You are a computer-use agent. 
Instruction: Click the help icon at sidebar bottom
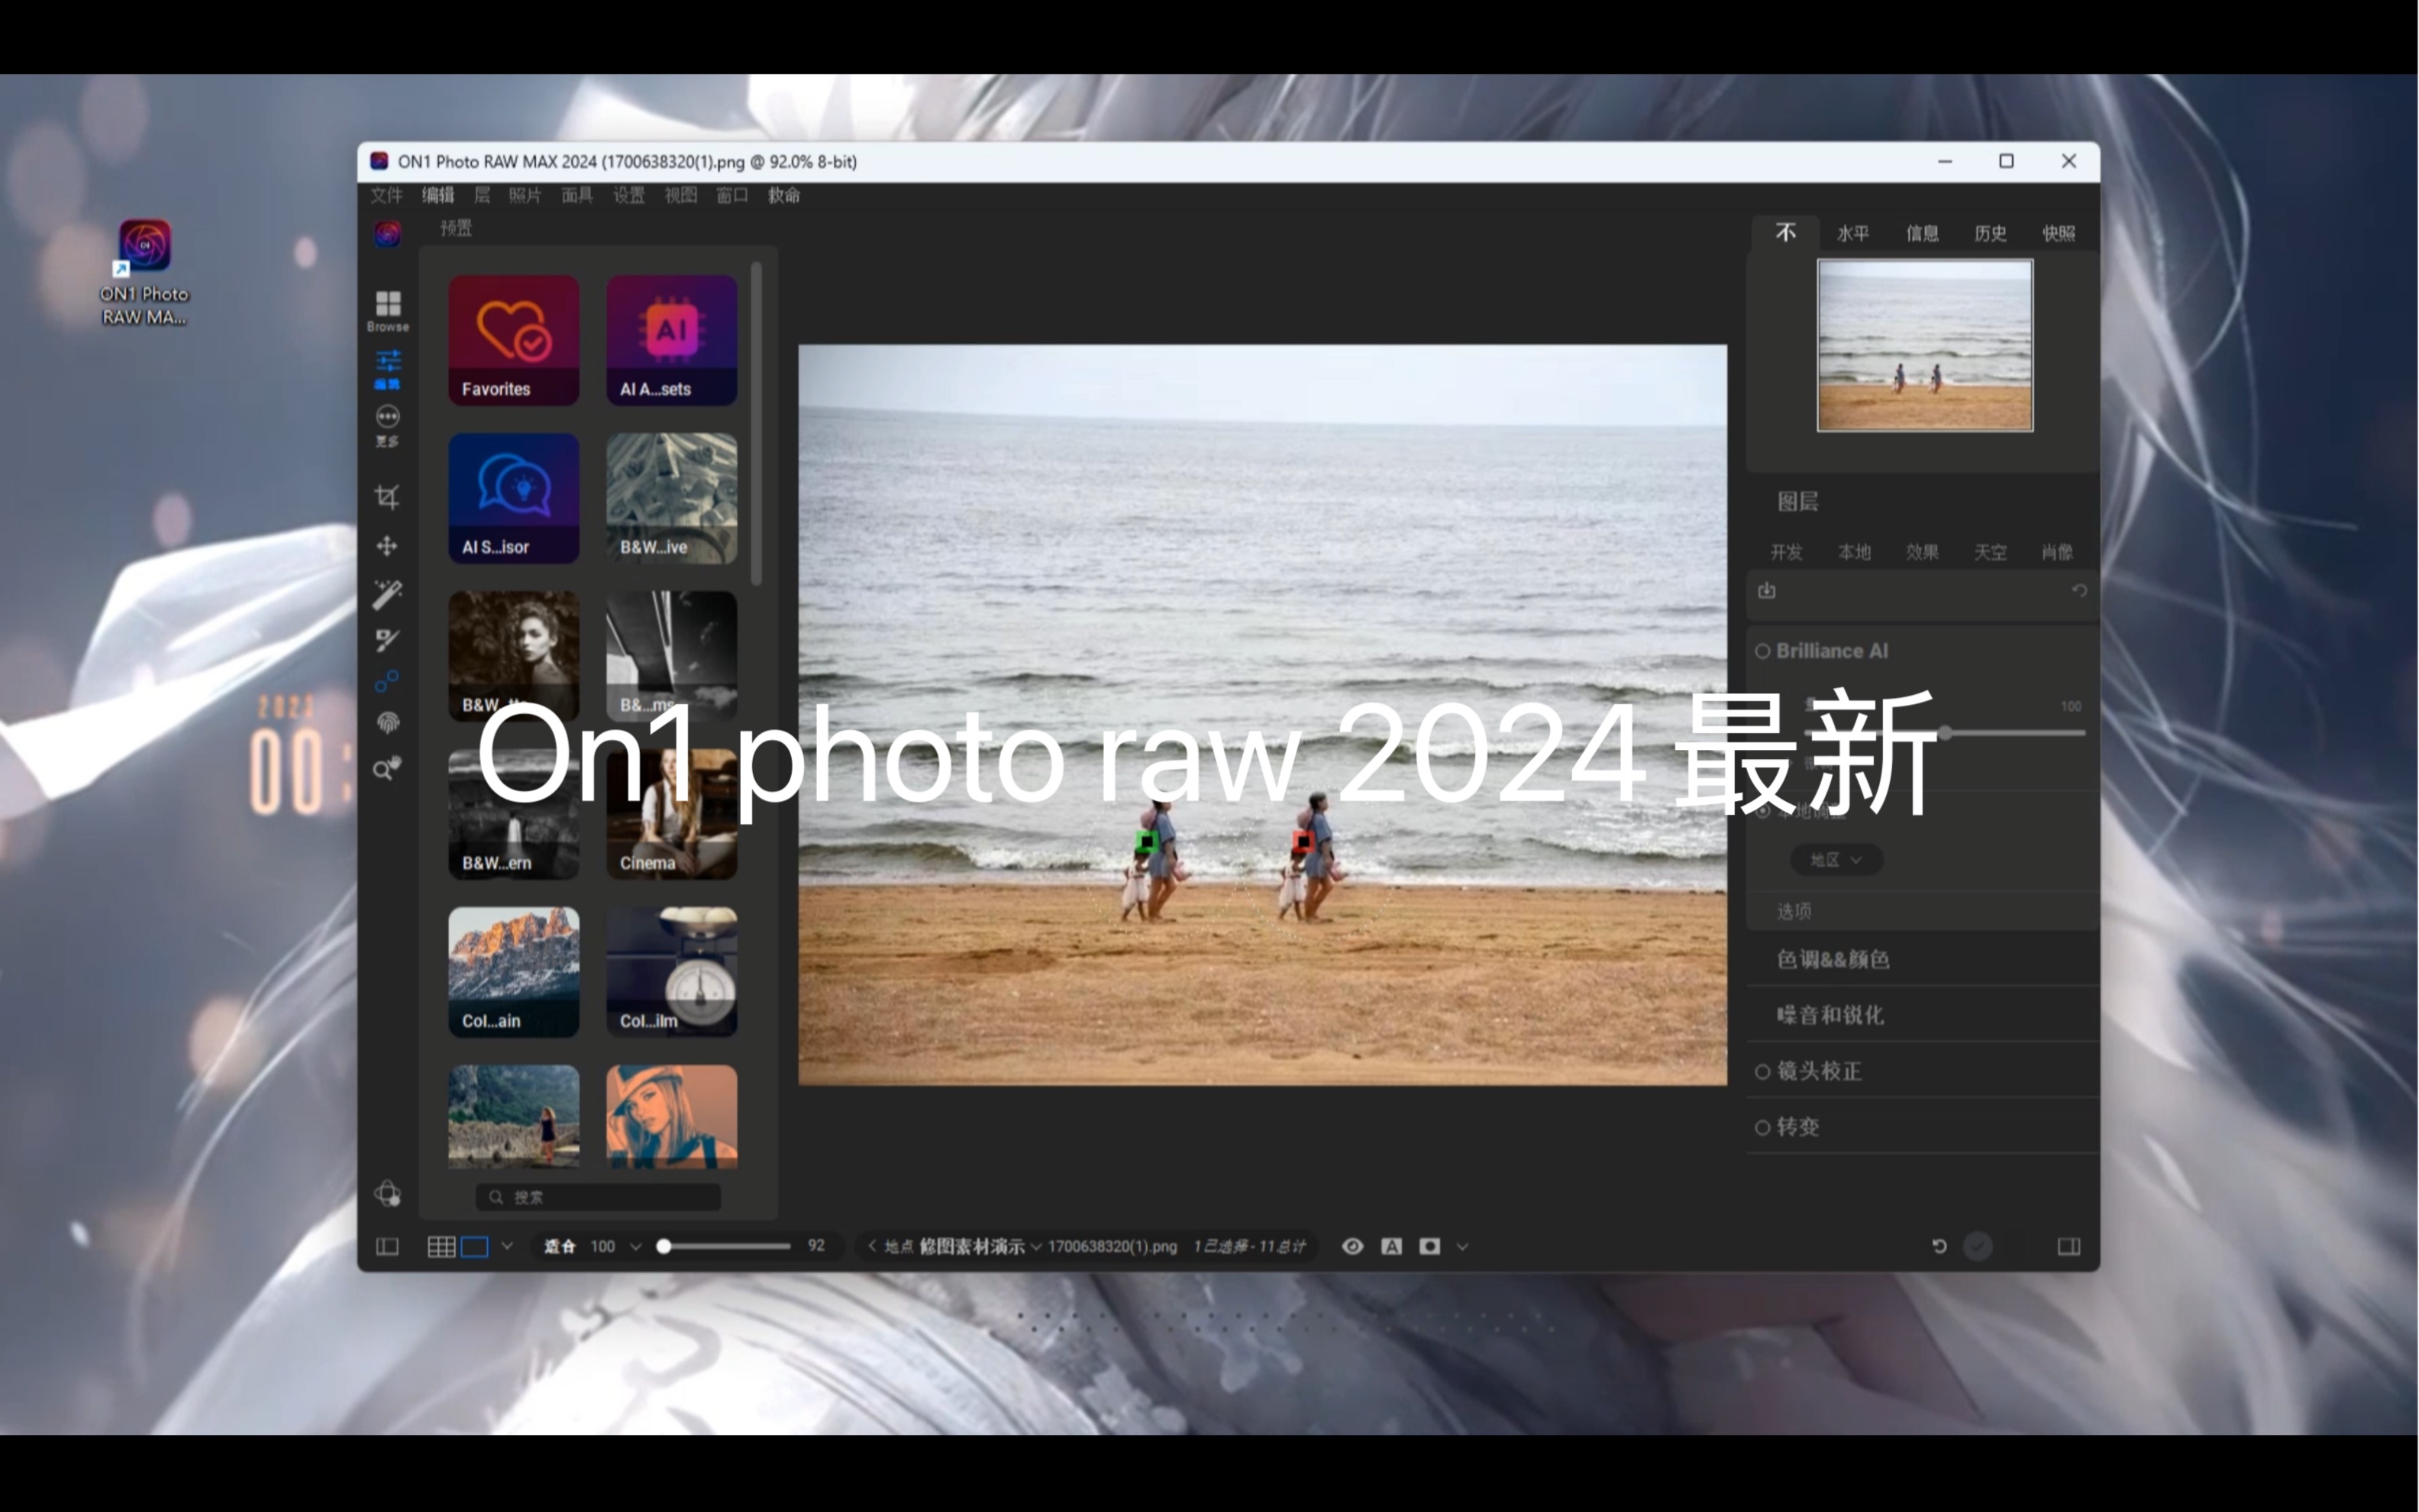(x=388, y=1194)
